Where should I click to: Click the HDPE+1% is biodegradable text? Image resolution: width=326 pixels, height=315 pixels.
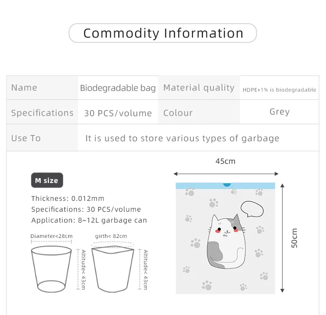(279, 90)
